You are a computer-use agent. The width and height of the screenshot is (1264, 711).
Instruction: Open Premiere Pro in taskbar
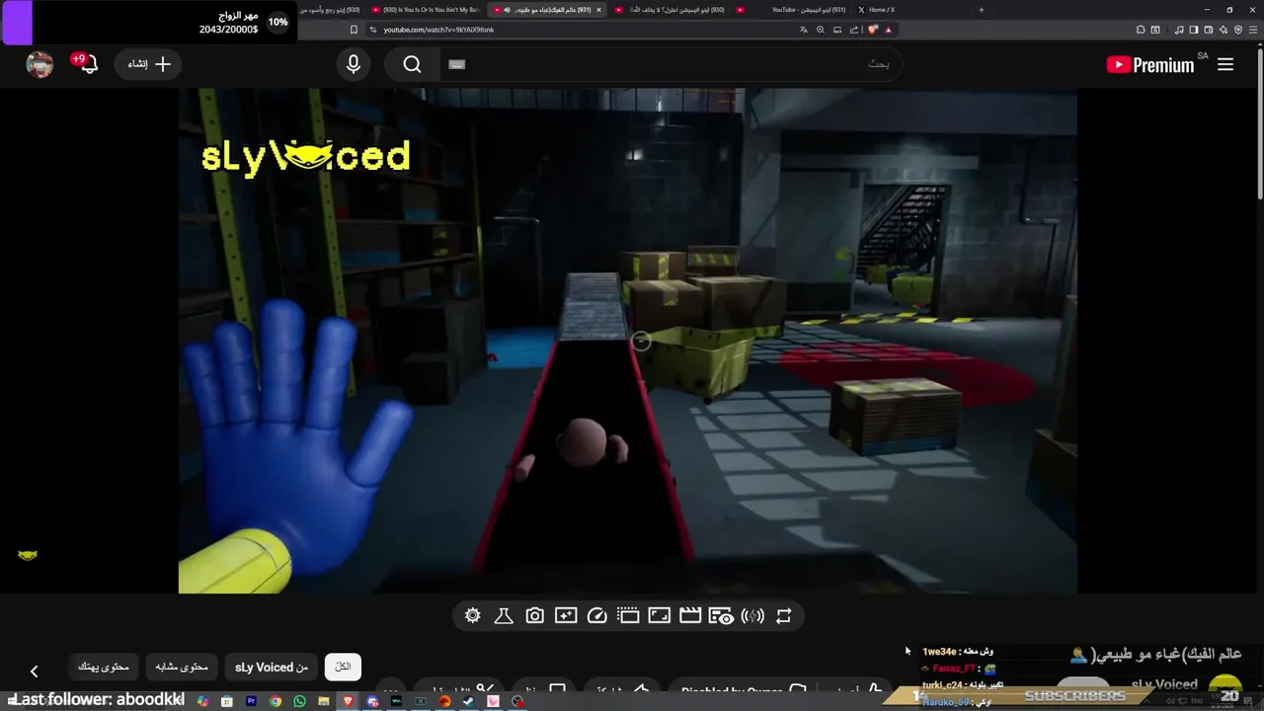point(251,701)
